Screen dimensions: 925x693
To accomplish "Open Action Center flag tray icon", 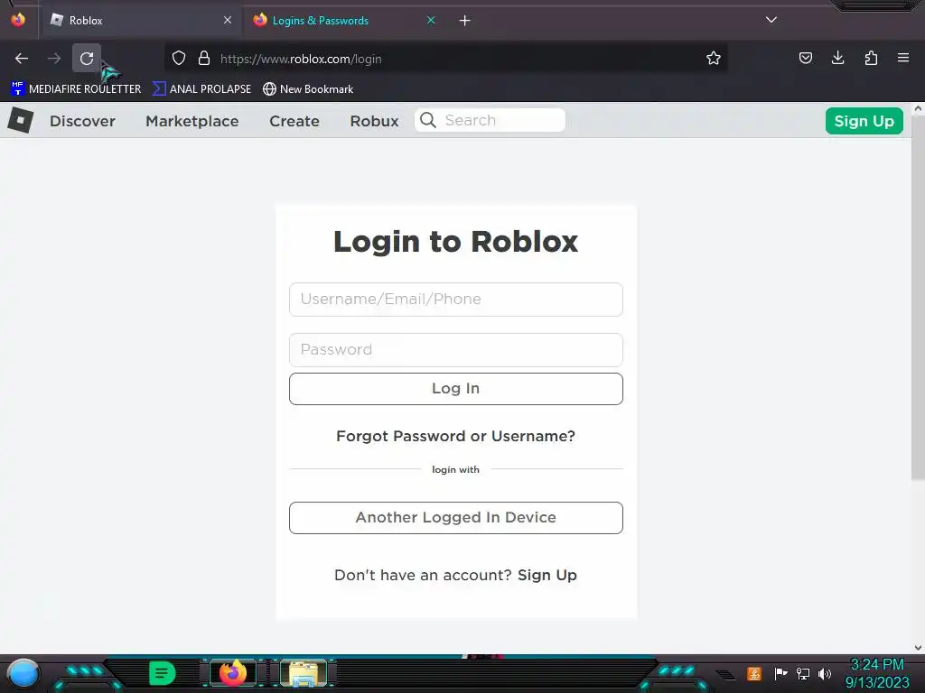I will coord(780,673).
